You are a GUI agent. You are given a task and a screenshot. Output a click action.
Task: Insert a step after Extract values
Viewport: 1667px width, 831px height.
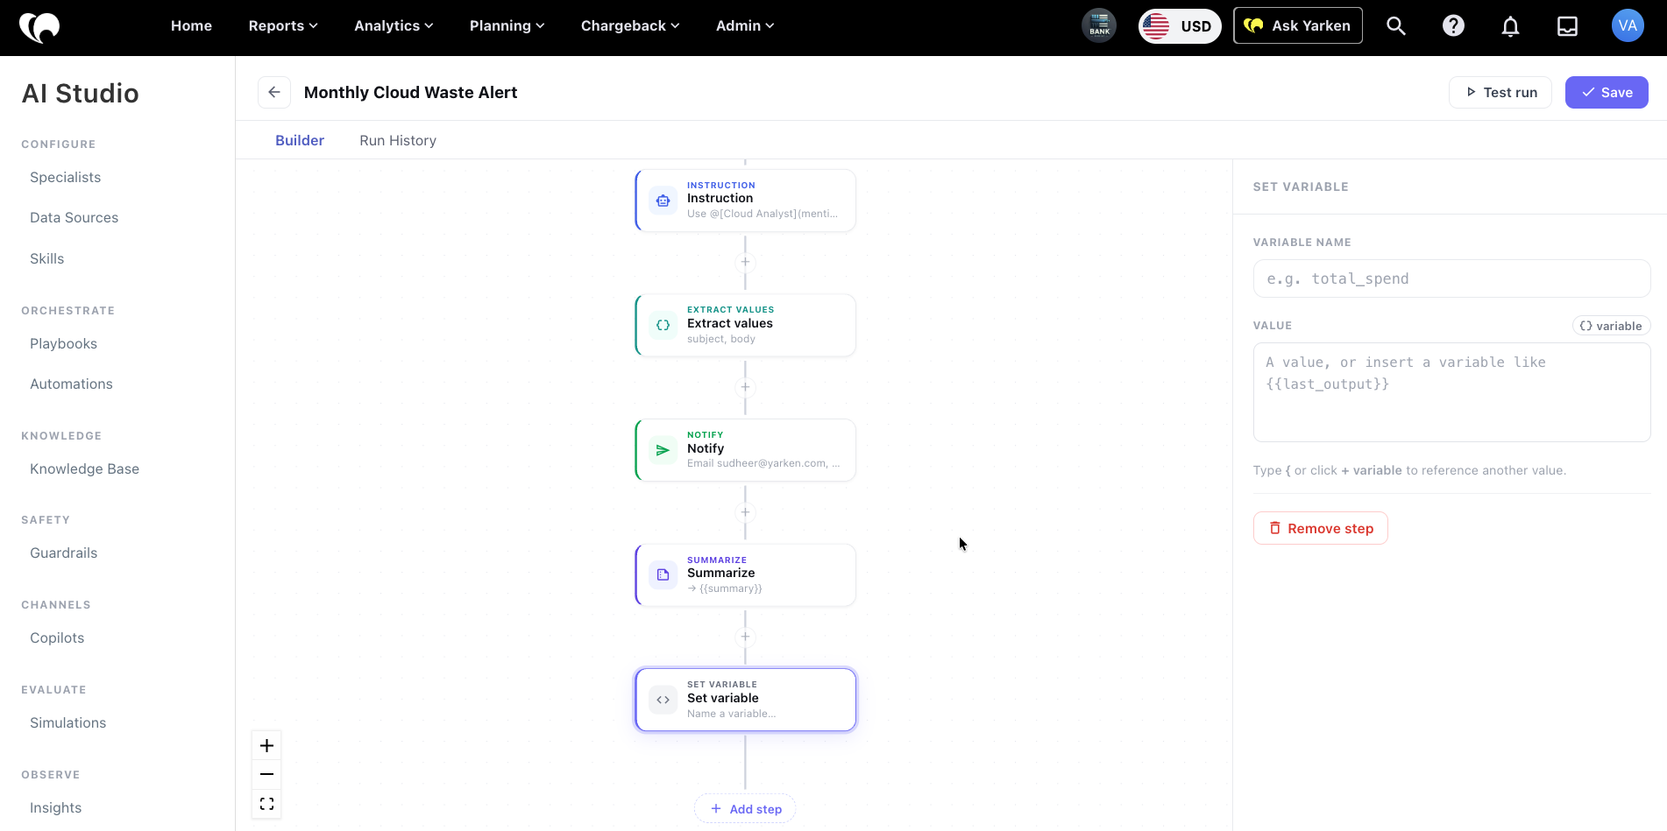coord(745,387)
